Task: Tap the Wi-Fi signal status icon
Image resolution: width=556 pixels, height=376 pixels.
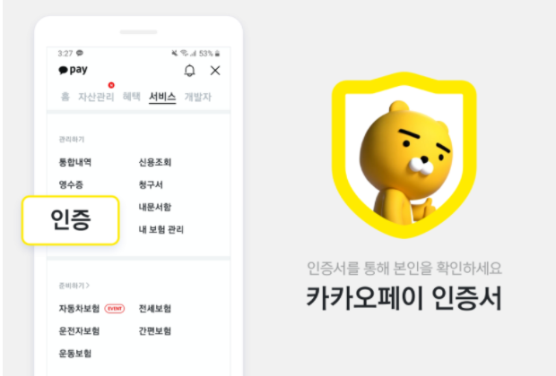Action: click(184, 53)
